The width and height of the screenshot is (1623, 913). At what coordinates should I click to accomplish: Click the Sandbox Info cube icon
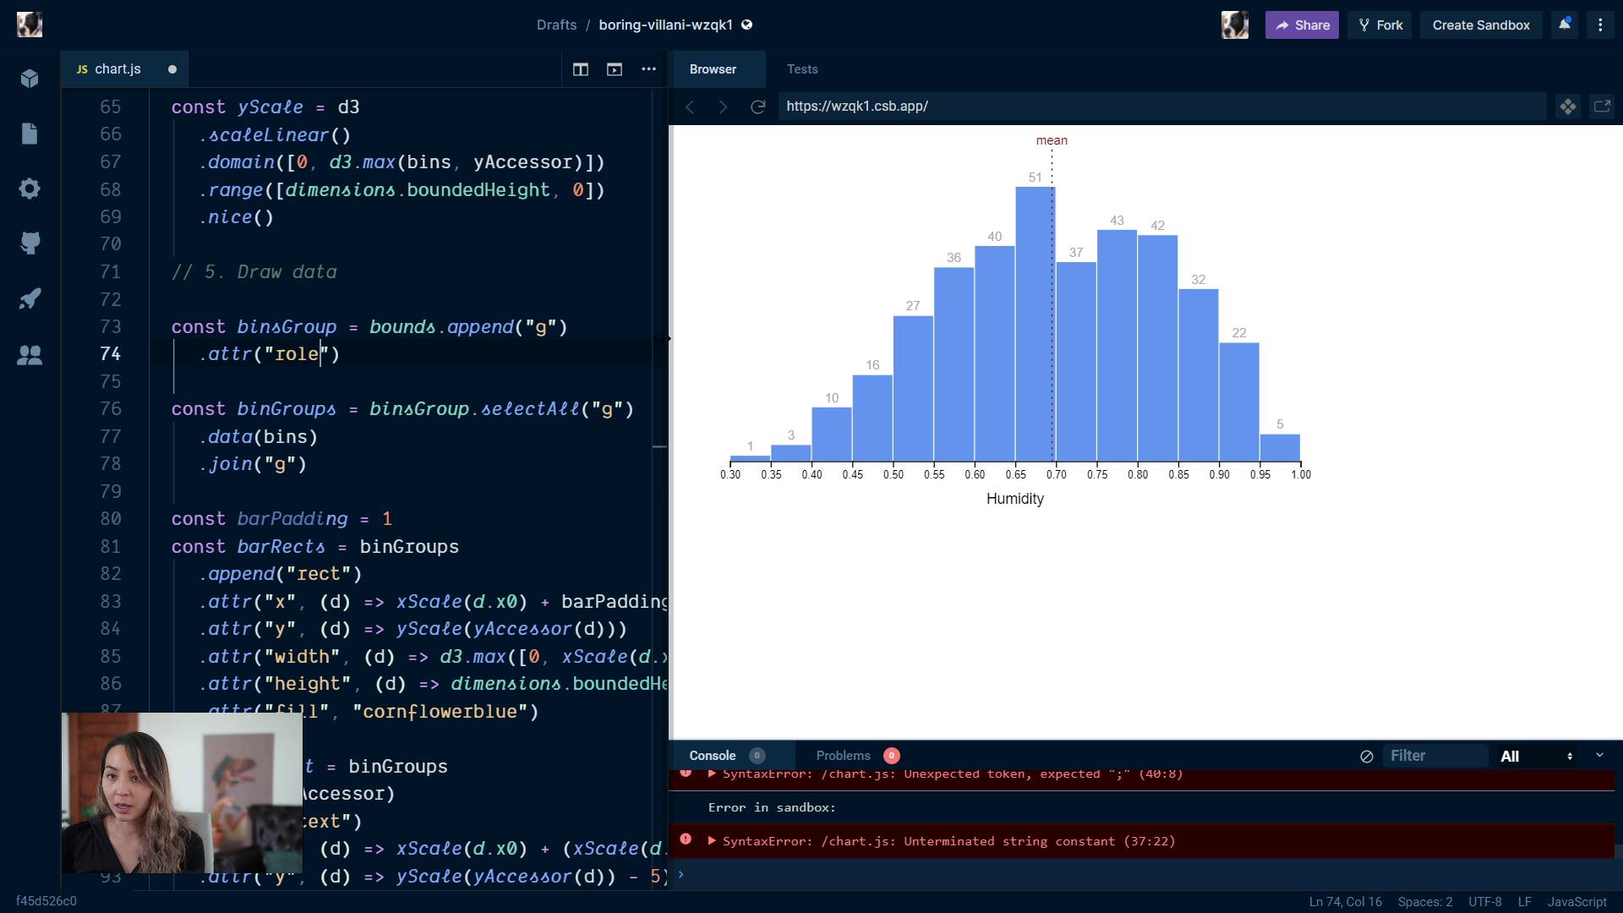[30, 79]
